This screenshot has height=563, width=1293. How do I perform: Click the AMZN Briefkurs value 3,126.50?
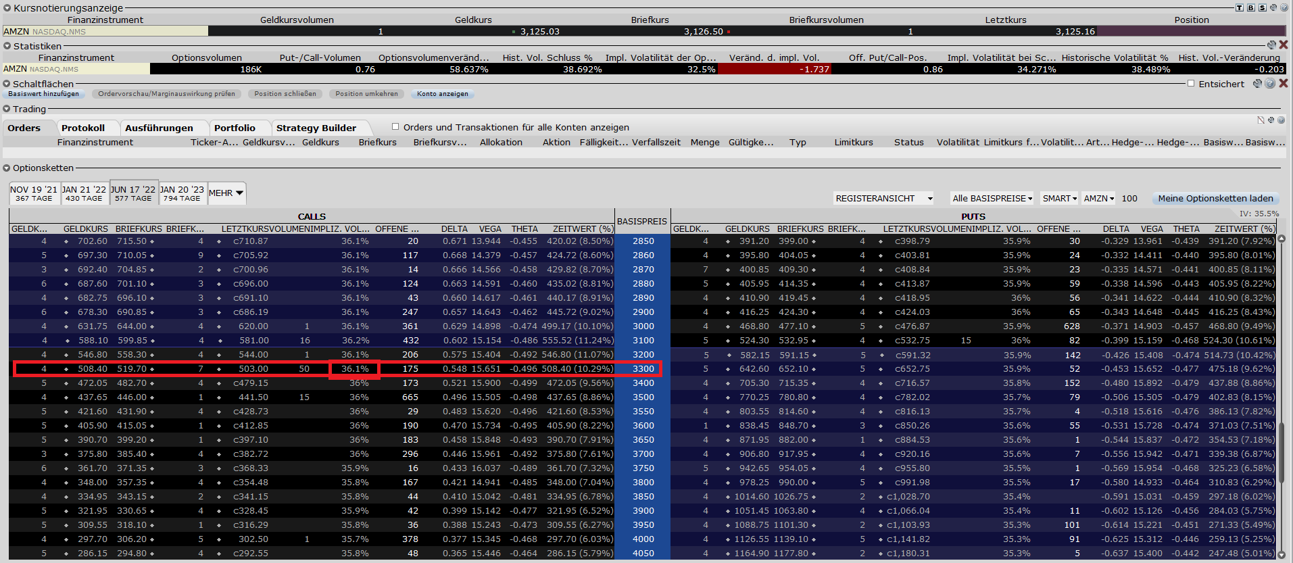[704, 31]
